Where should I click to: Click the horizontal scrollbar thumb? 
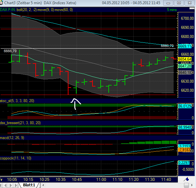tap(186, 185)
